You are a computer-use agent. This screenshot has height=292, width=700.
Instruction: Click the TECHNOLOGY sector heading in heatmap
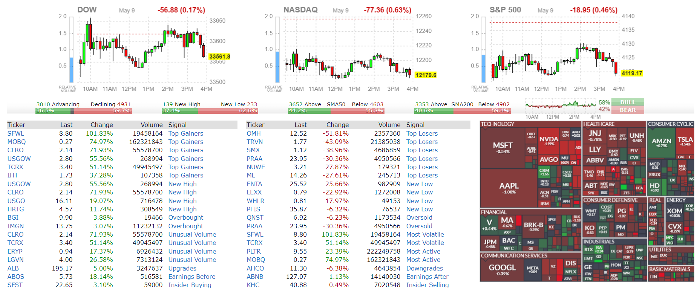[x=498, y=124]
